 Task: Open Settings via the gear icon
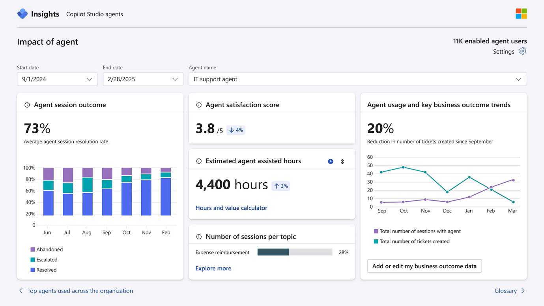pyautogui.click(x=523, y=51)
